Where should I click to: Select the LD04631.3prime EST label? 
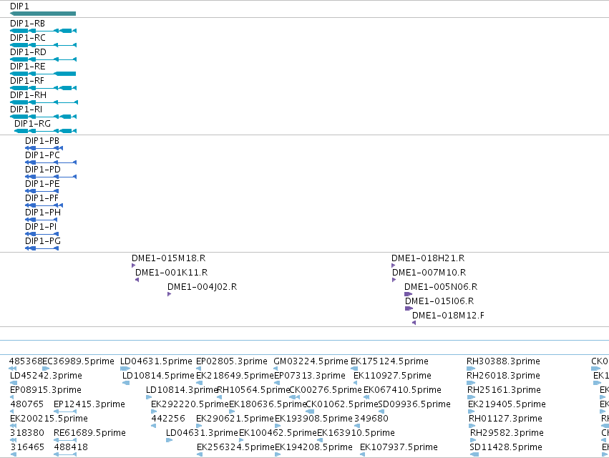pyautogui.click(x=202, y=433)
